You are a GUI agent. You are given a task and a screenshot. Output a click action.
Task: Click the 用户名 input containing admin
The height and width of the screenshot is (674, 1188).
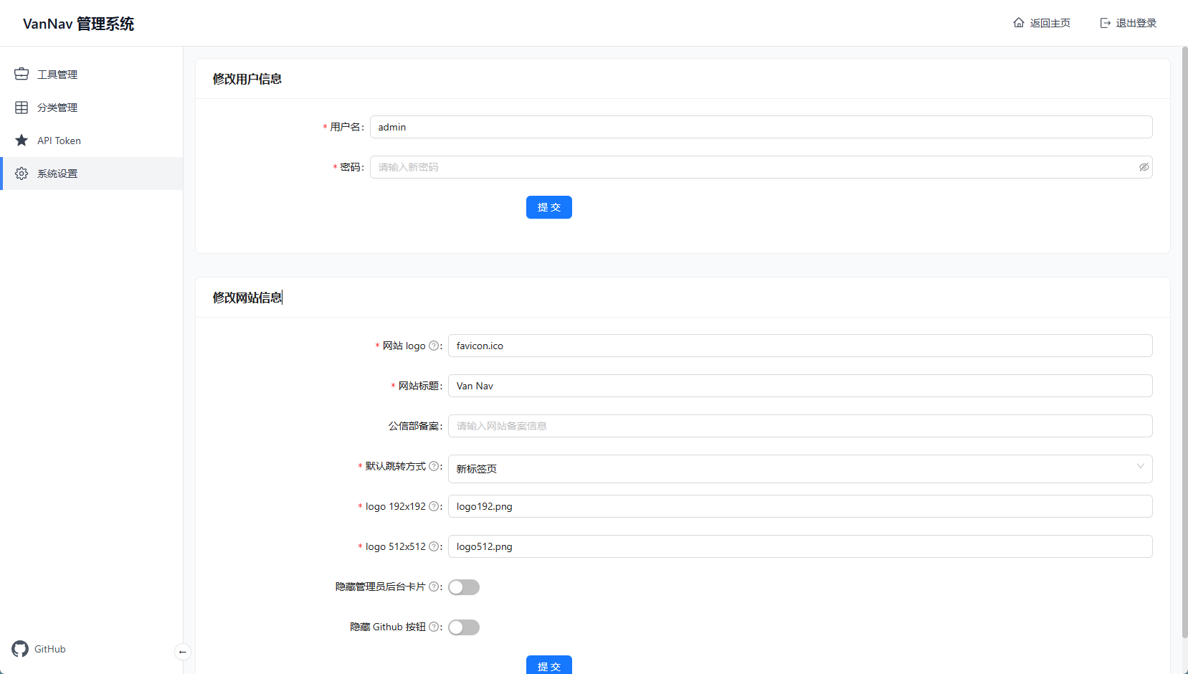click(x=761, y=127)
